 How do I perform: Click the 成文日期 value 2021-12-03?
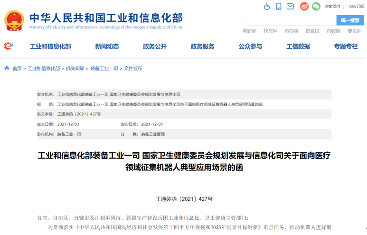click(68, 124)
